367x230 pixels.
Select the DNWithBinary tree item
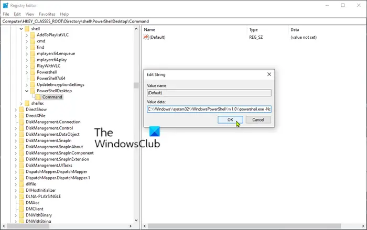coord(39,215)
